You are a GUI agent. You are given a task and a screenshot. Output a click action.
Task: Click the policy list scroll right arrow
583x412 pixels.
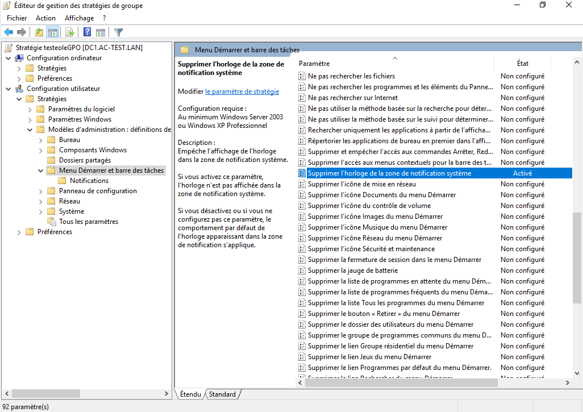click(568, 382)
